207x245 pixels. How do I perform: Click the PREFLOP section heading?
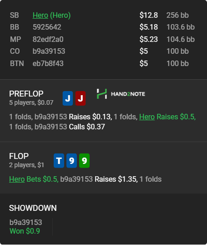pyautogui.click(x=26, y=94)
